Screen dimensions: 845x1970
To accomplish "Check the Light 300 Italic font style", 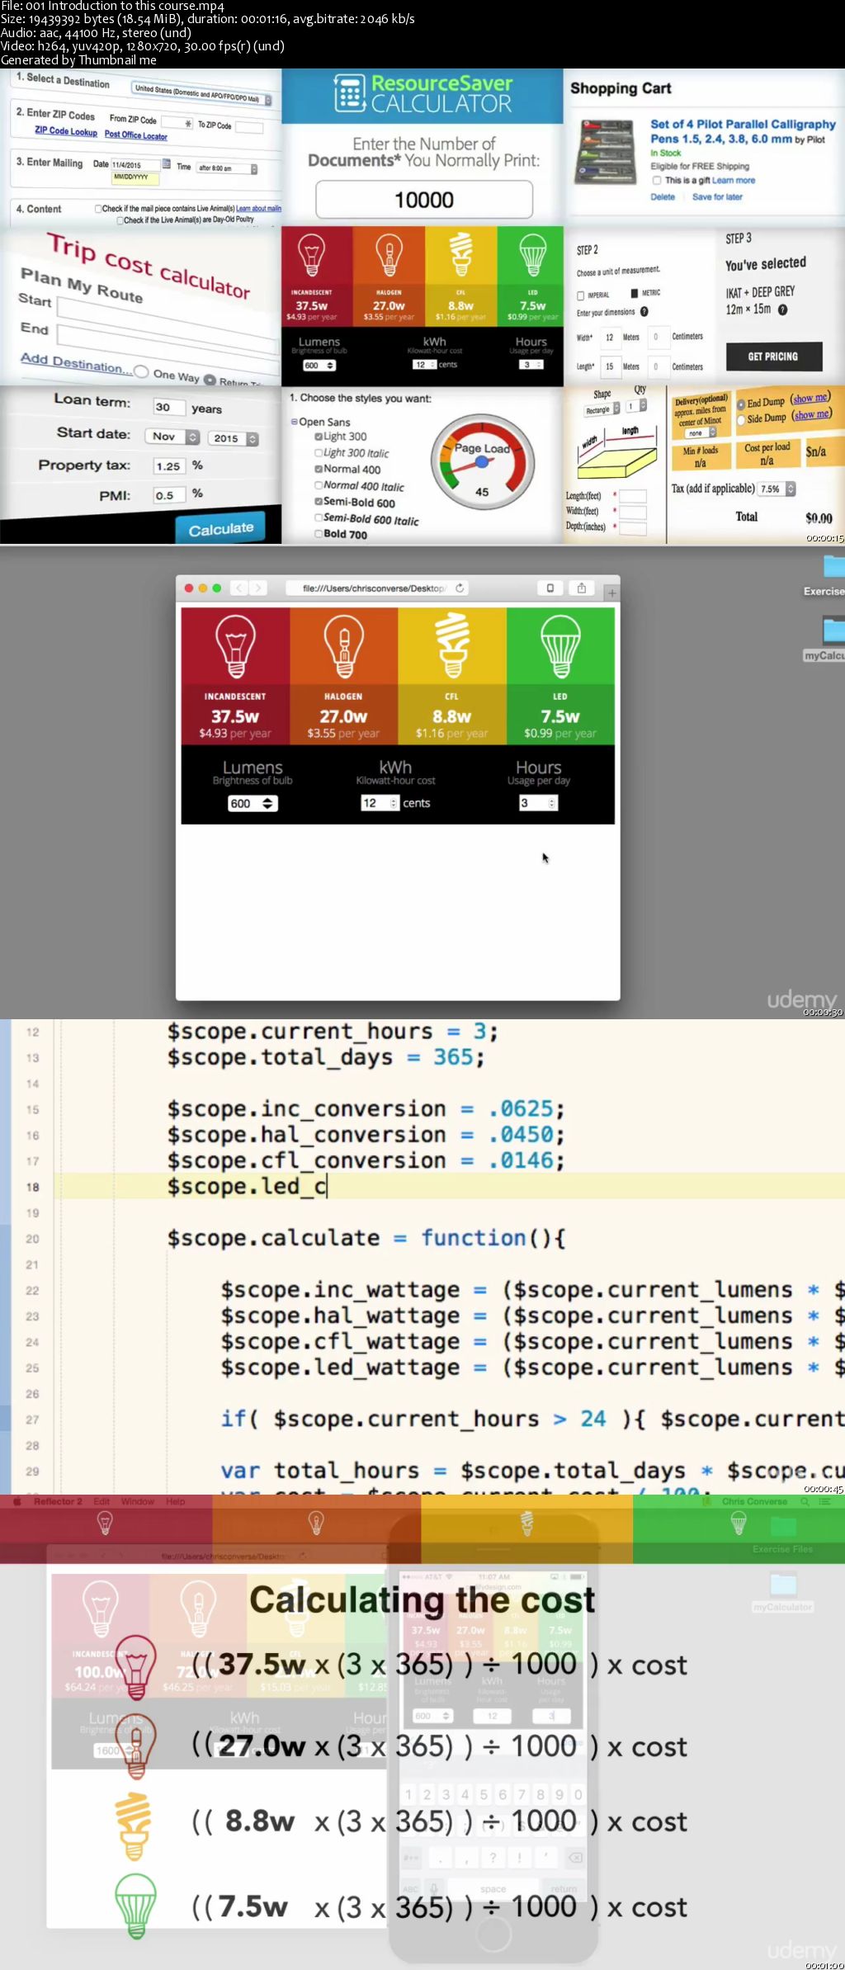I will pos(319,453).
